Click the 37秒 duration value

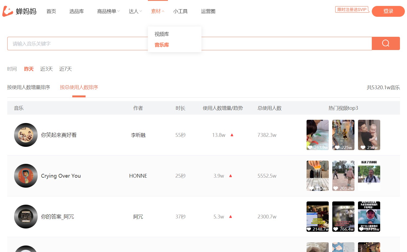[180, 217]
